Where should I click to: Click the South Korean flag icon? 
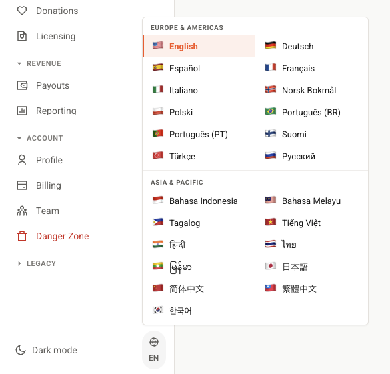click(x=158, y=310)
